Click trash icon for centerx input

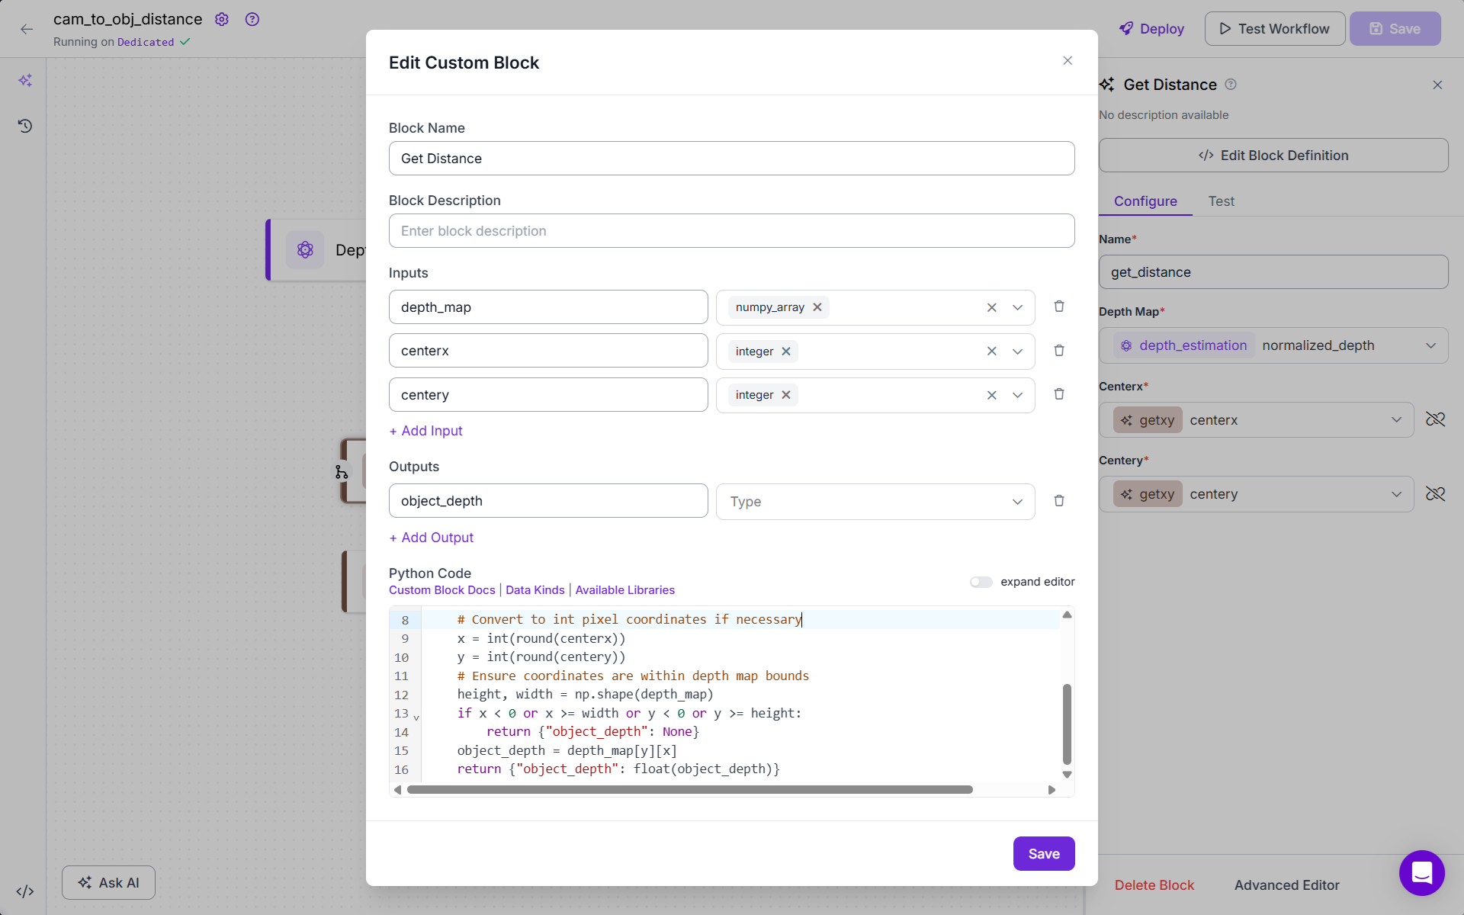pos(1059,351)
